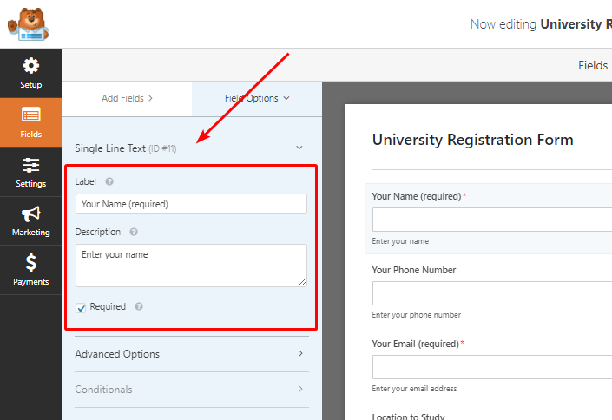
Task: Switch to the Add Fields tab
Action: pos(127,98)
